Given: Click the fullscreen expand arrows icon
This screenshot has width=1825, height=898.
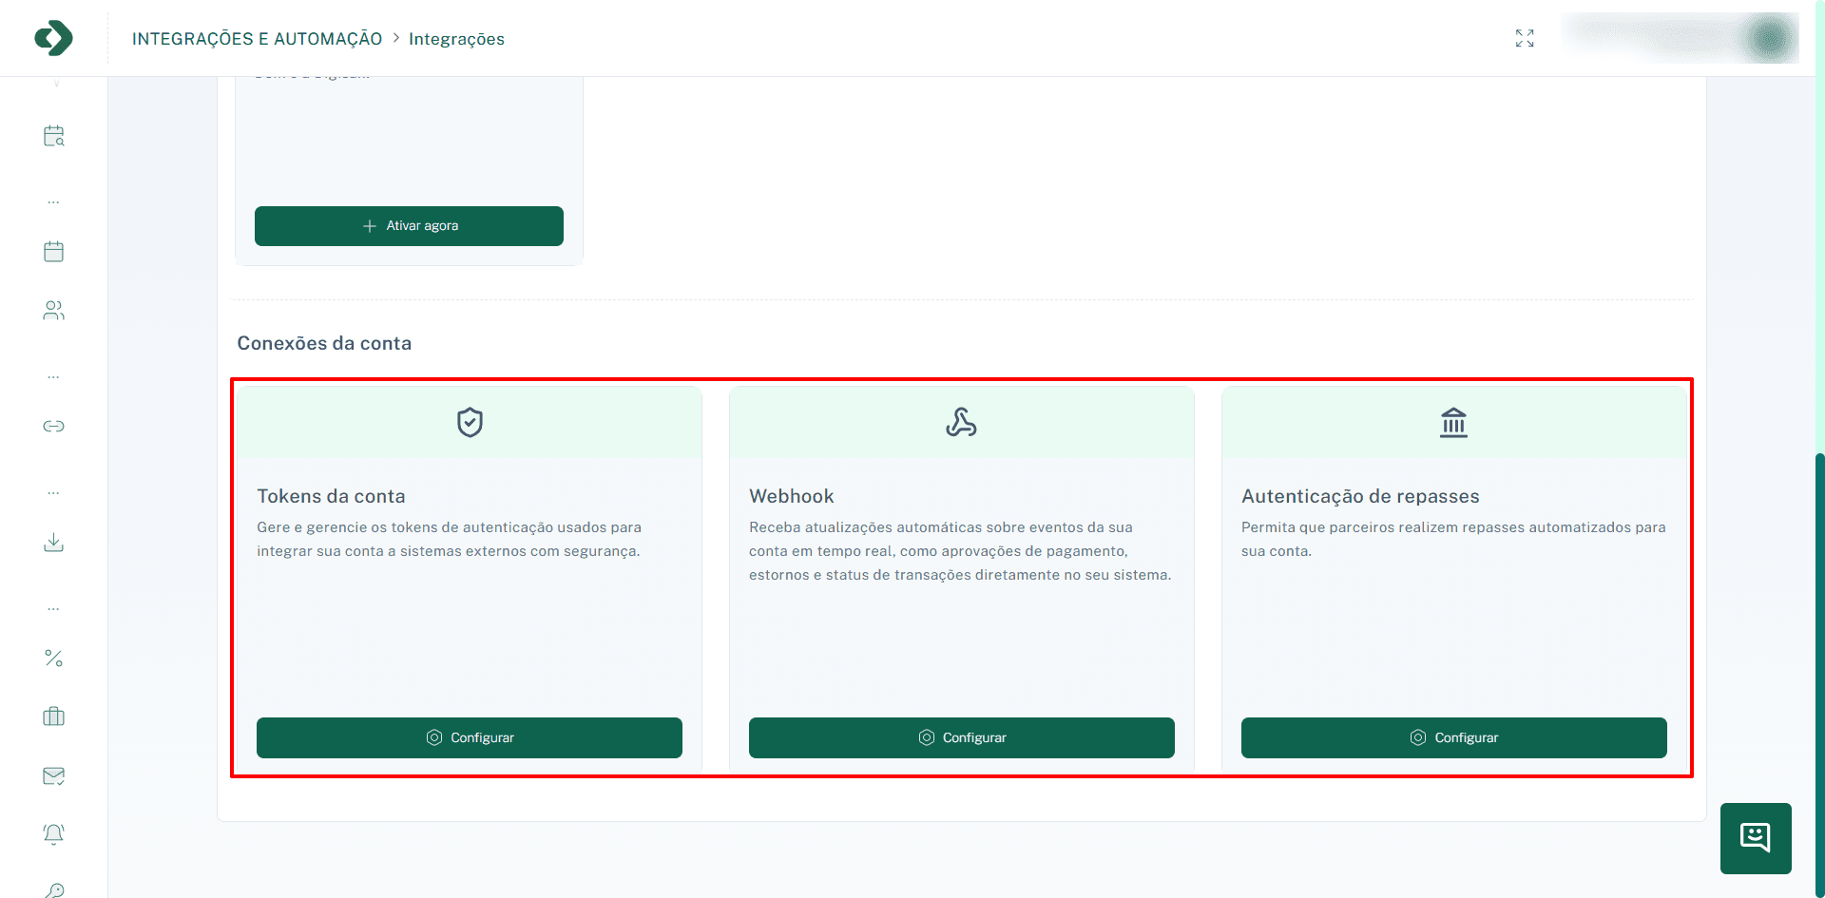Looking at the screenshot, I should coord(1525,38).
